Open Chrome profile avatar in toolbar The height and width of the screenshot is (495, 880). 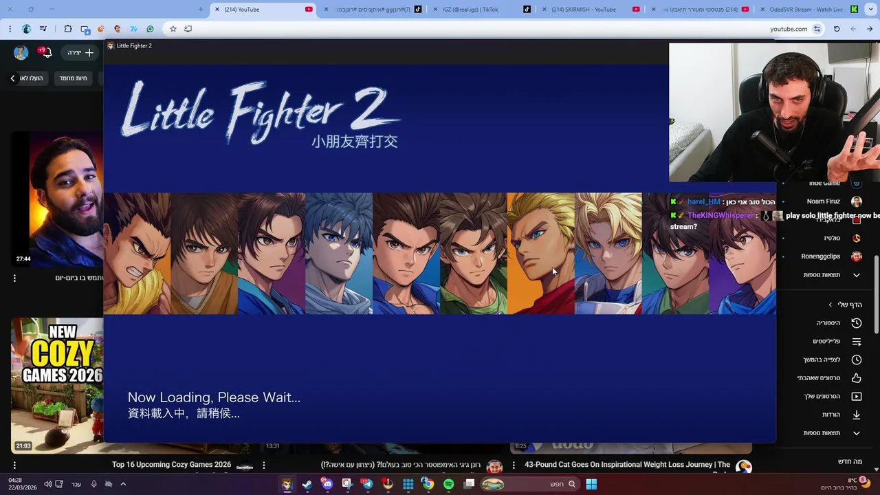coord(26,29)
